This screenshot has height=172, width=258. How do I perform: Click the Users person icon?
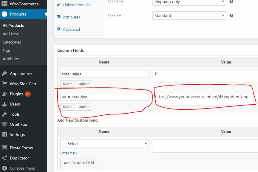click(x=4, y=104)
